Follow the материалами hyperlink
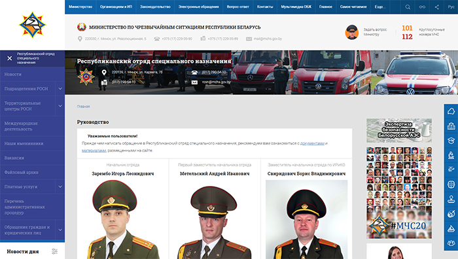 click(94, 151)
